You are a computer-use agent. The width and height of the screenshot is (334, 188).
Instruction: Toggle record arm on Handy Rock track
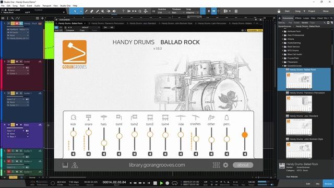coord(17,23)
